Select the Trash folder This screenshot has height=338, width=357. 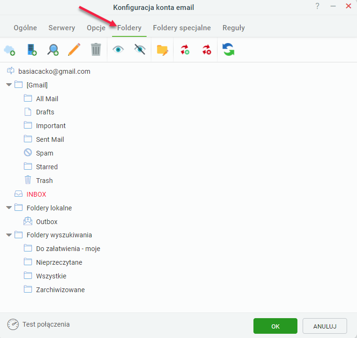click(44, 181)
